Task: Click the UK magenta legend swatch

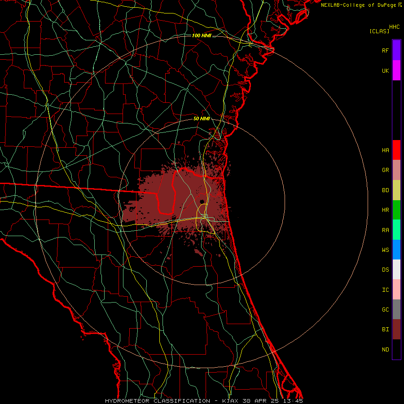Action: 396,70
